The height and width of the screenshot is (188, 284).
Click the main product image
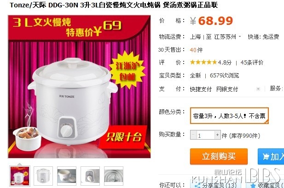[79, 87]
